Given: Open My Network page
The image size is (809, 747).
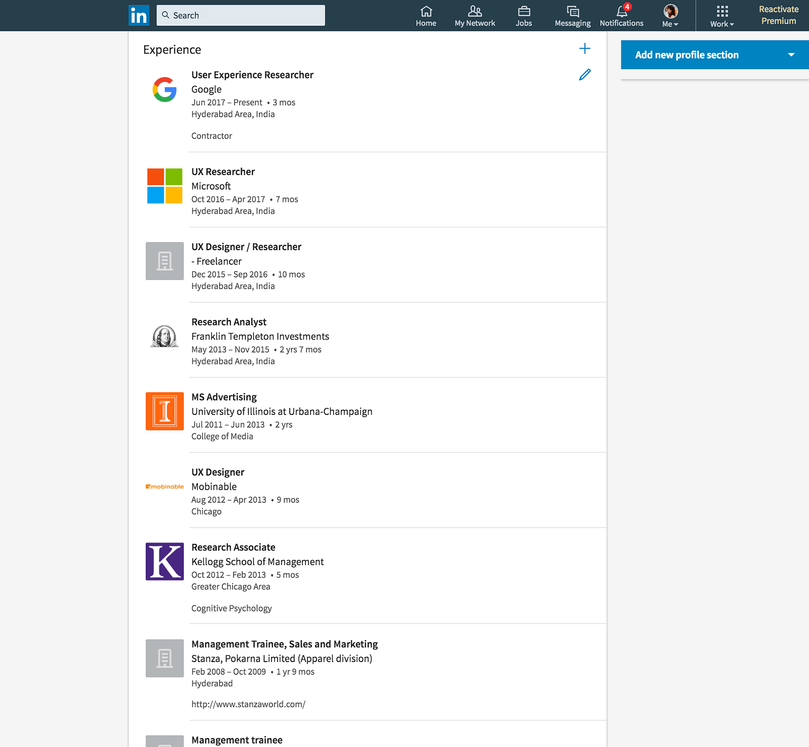Looking at the screenshot, I should [475, 16].
